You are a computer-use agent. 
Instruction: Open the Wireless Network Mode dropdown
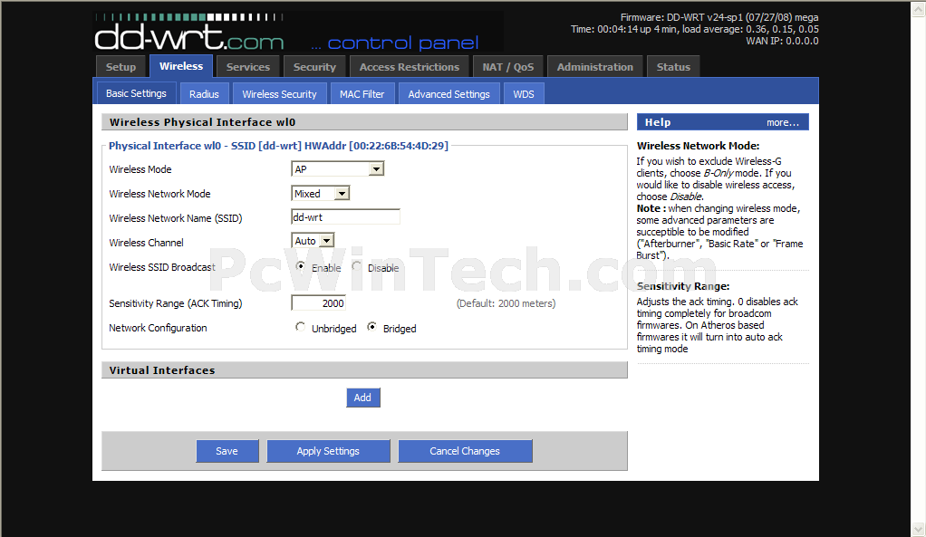tap(321, 194)
